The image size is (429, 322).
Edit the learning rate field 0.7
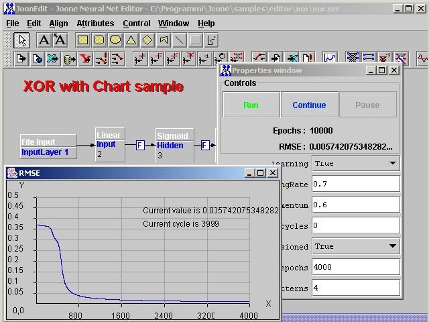click(x=356, y=184)
